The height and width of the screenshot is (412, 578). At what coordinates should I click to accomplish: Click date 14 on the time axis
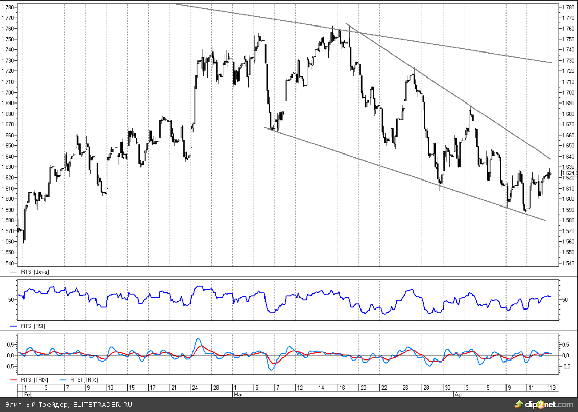(321, 388)
